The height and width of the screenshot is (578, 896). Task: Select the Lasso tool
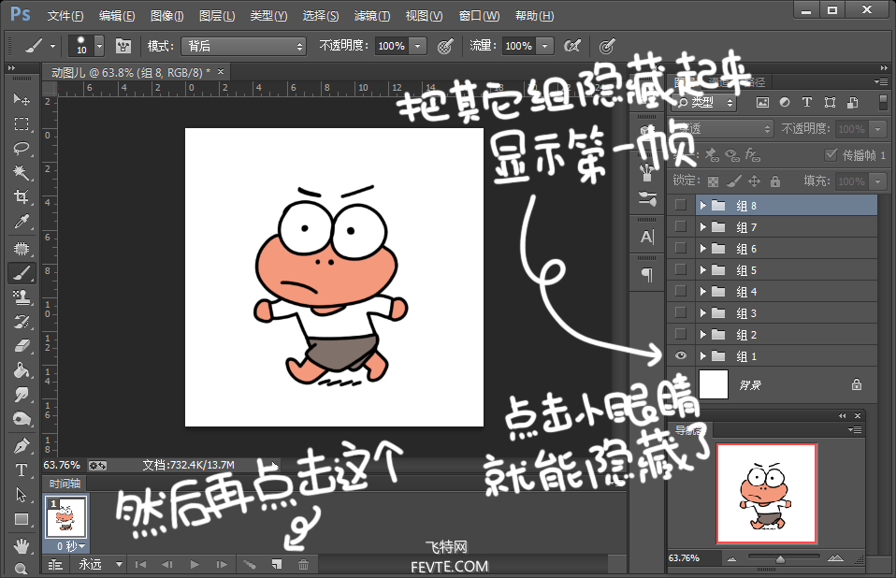(22, 149)
